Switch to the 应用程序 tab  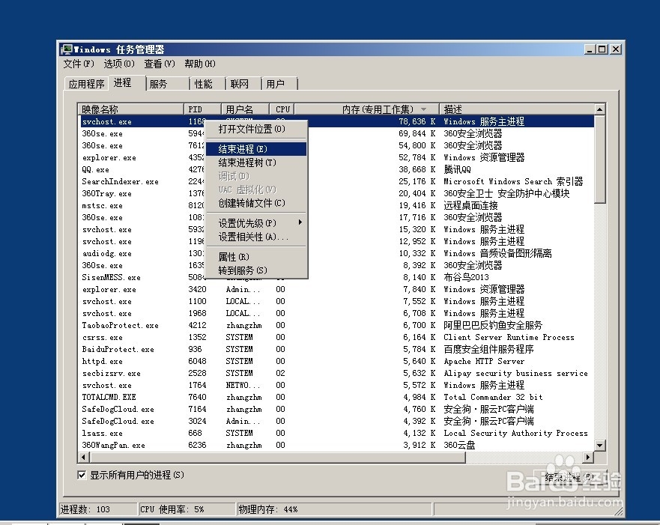coord(86,84)
